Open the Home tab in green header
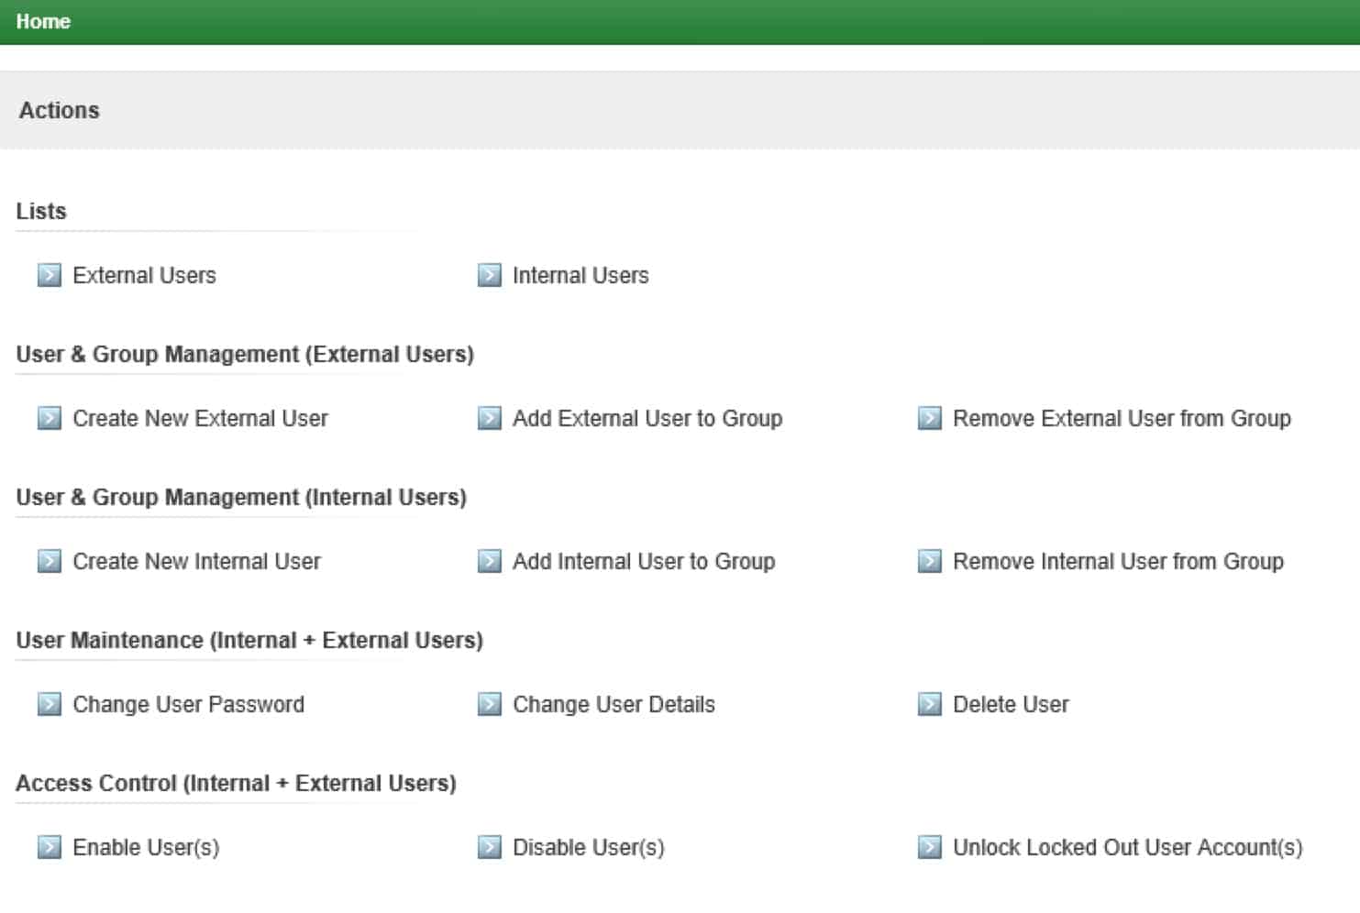 (x=43, y=21)
